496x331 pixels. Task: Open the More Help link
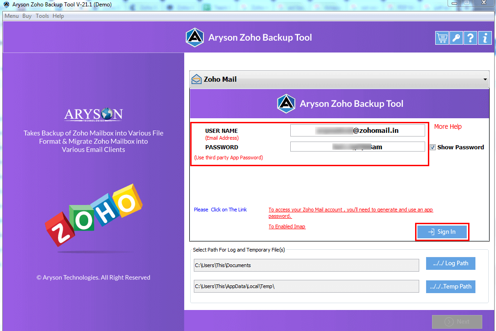tap(448, 126)
